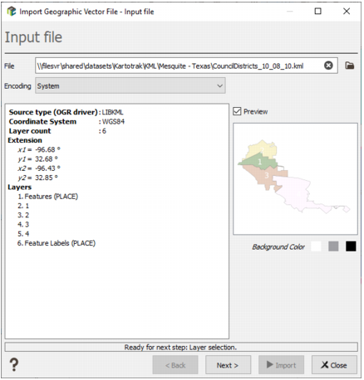Close the window using the title bar X
This screenshot has height=380, width=364.
(x=347, y=12)
